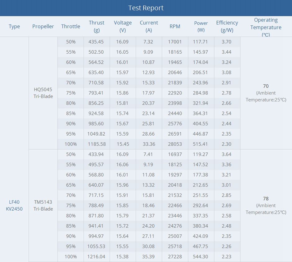Select the operating temperature 70 cell
Screen dimensions: 292x262
tap(266, 93)
